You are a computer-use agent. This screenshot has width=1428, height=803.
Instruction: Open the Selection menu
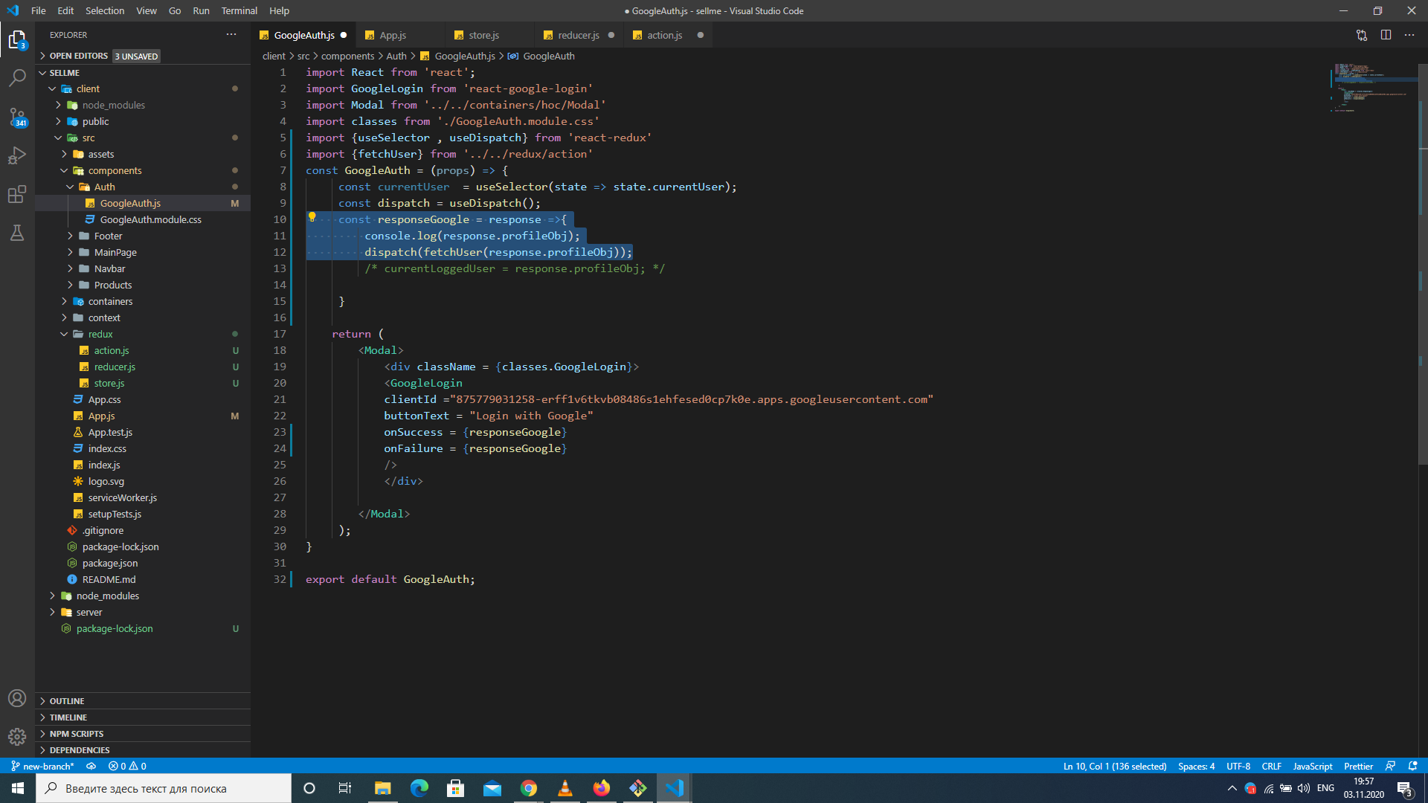tap(105, 10)
